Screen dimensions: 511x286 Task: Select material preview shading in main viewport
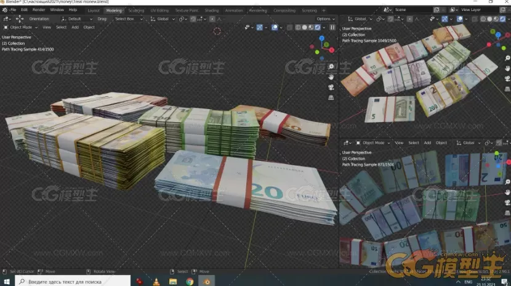pos(311,27)
